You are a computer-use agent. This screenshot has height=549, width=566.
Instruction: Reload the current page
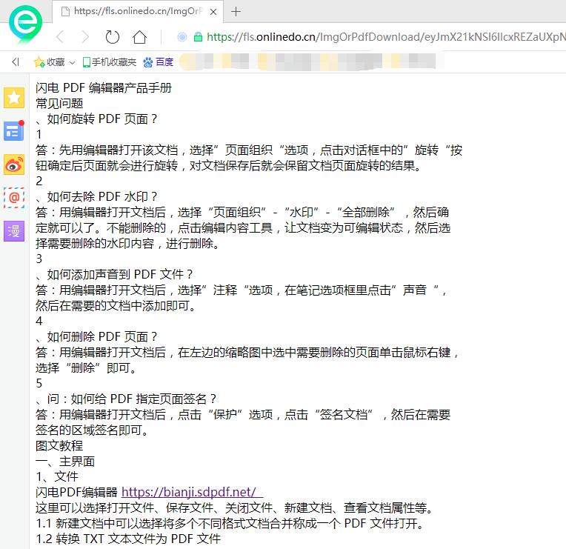click(x=113, y=37)
